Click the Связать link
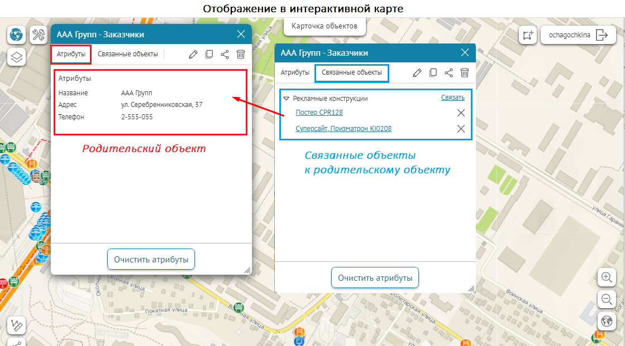The width and height of the screenshot is (625, 346). (x=452, y=98)
